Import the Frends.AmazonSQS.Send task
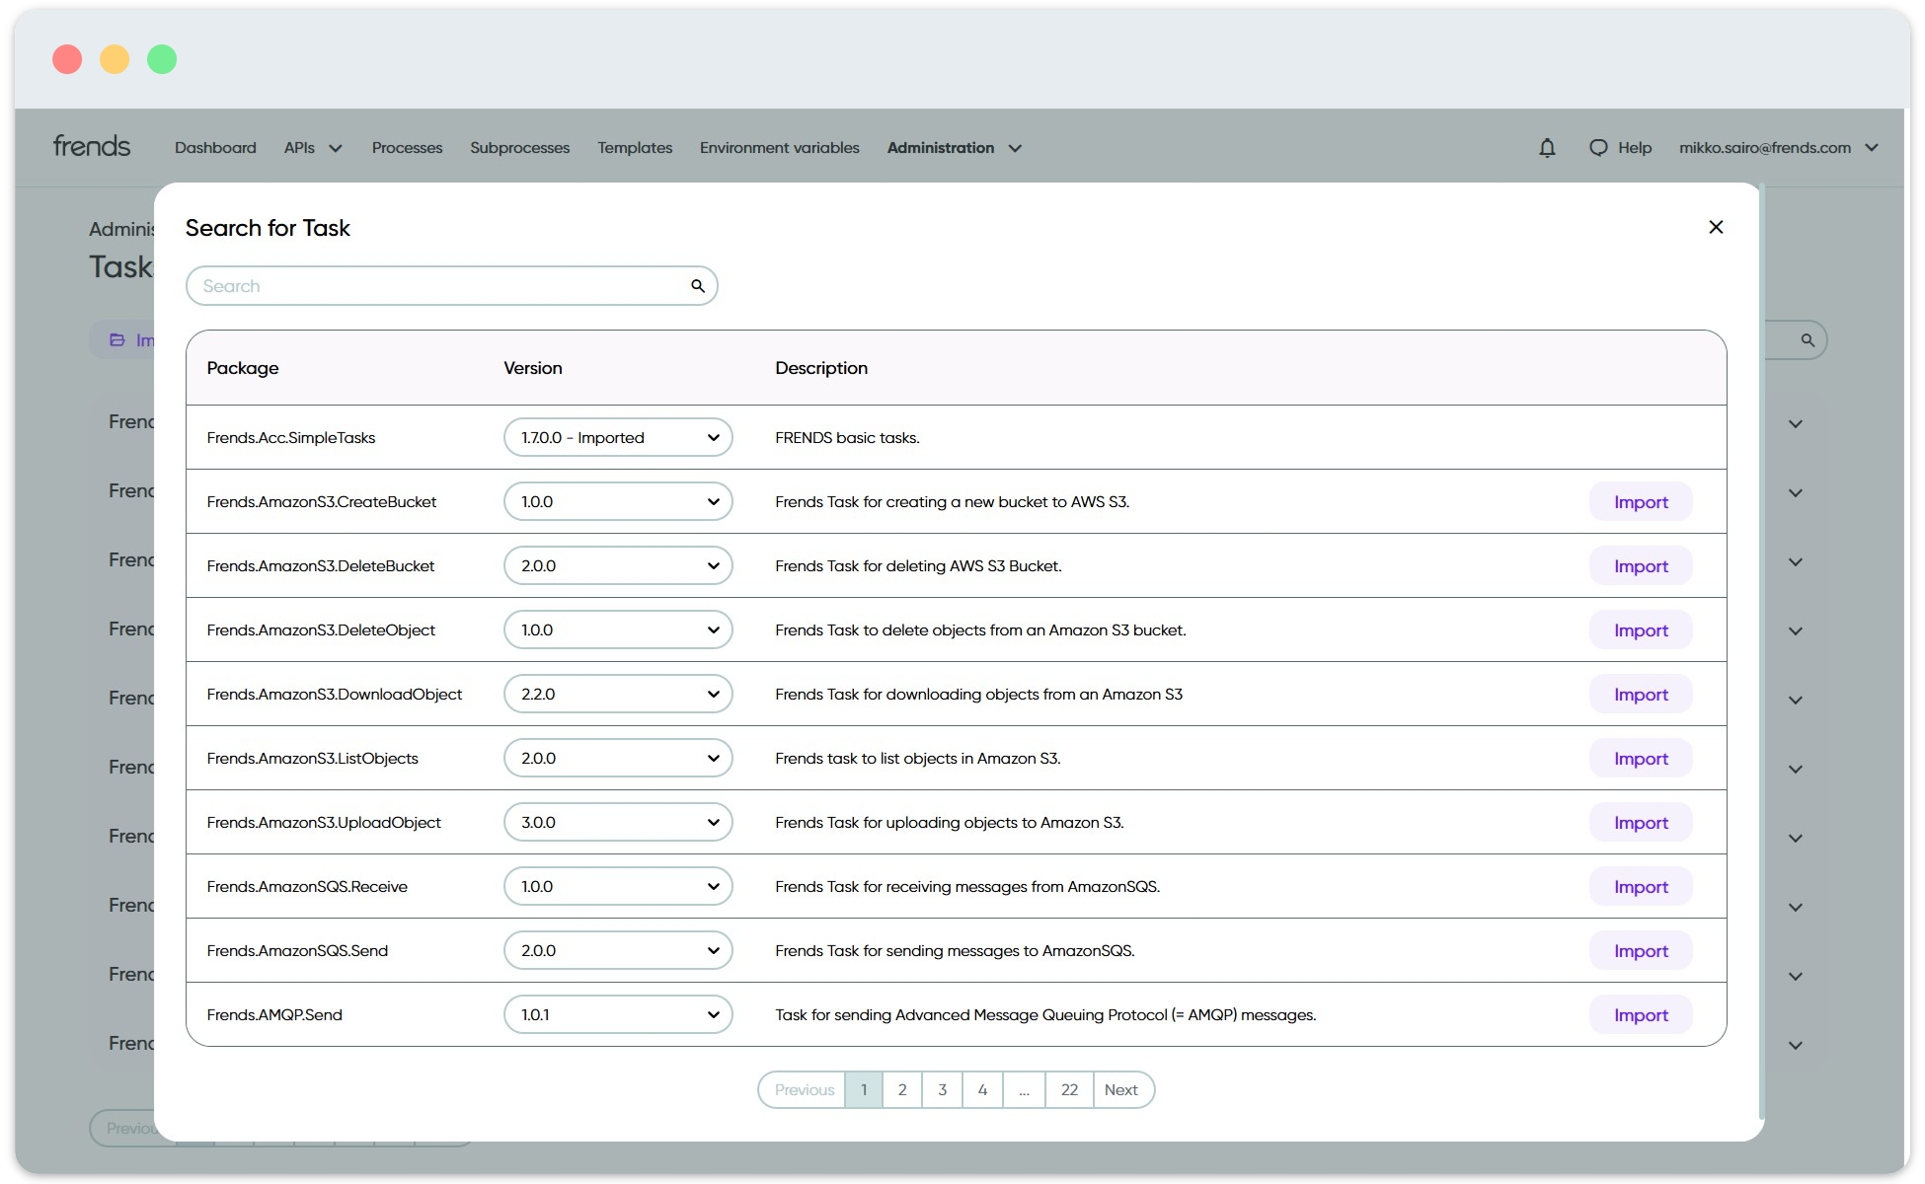 pyautogui.click(x=1640, y=951)
